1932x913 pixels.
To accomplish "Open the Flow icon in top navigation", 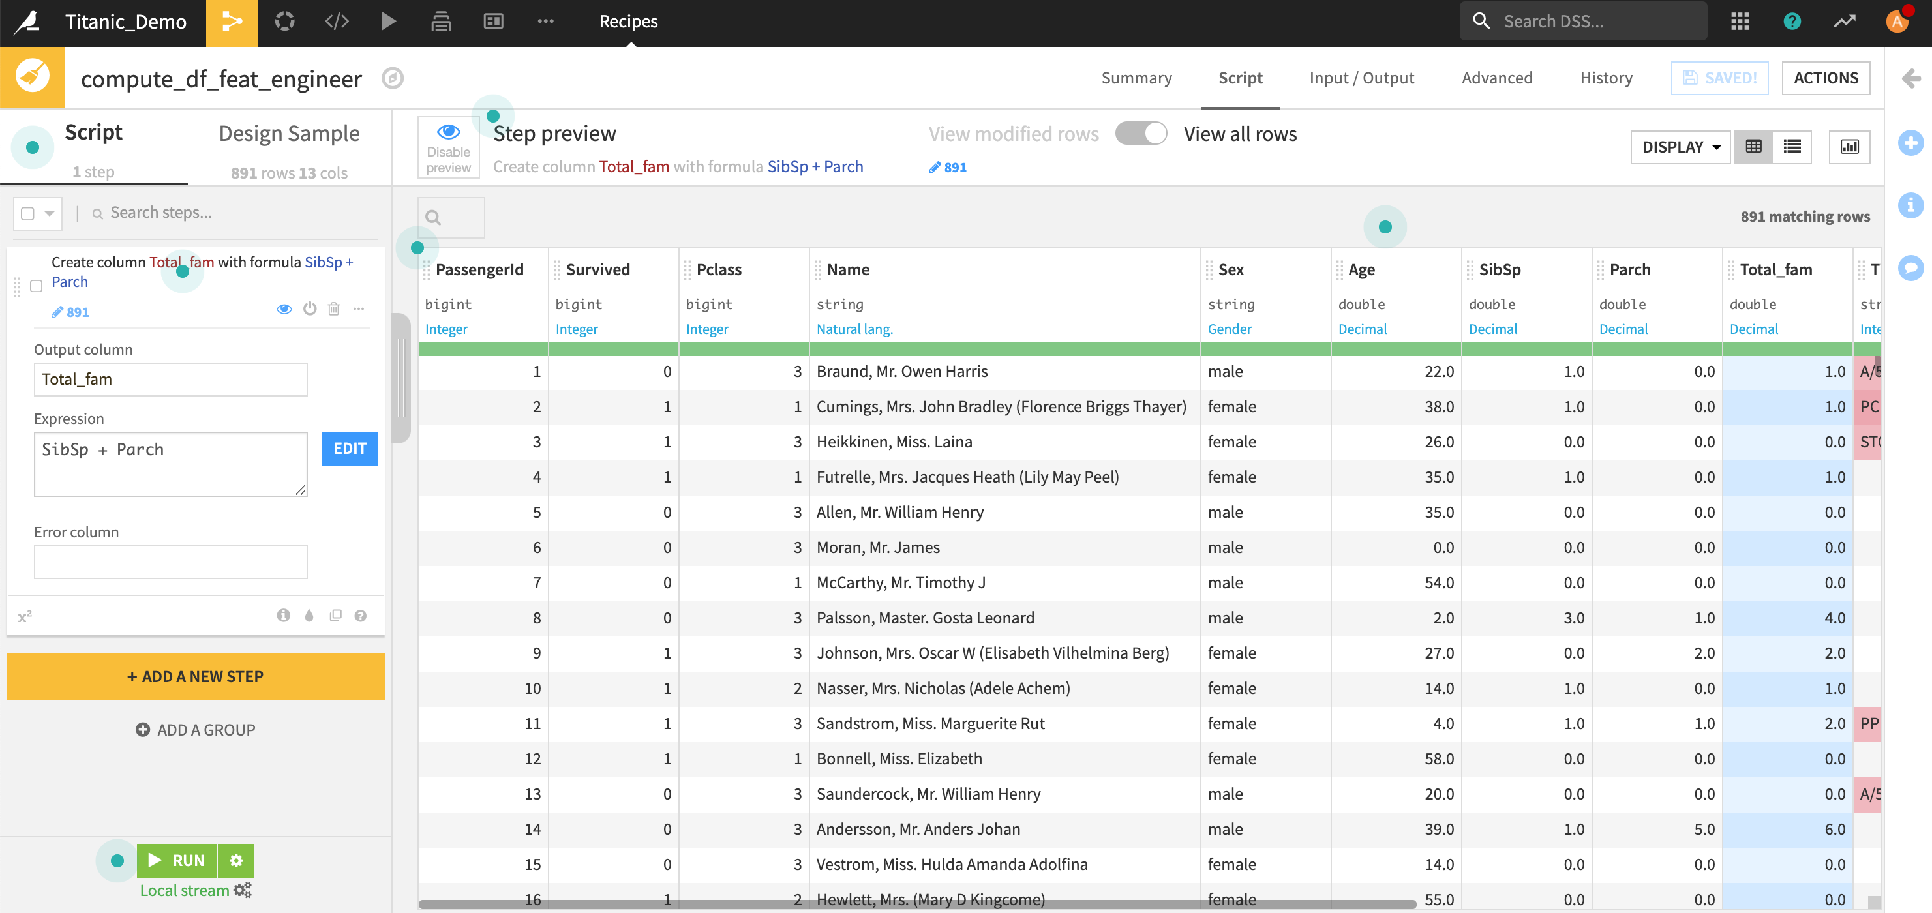I will pyautogui.click(x=232, y=22).
